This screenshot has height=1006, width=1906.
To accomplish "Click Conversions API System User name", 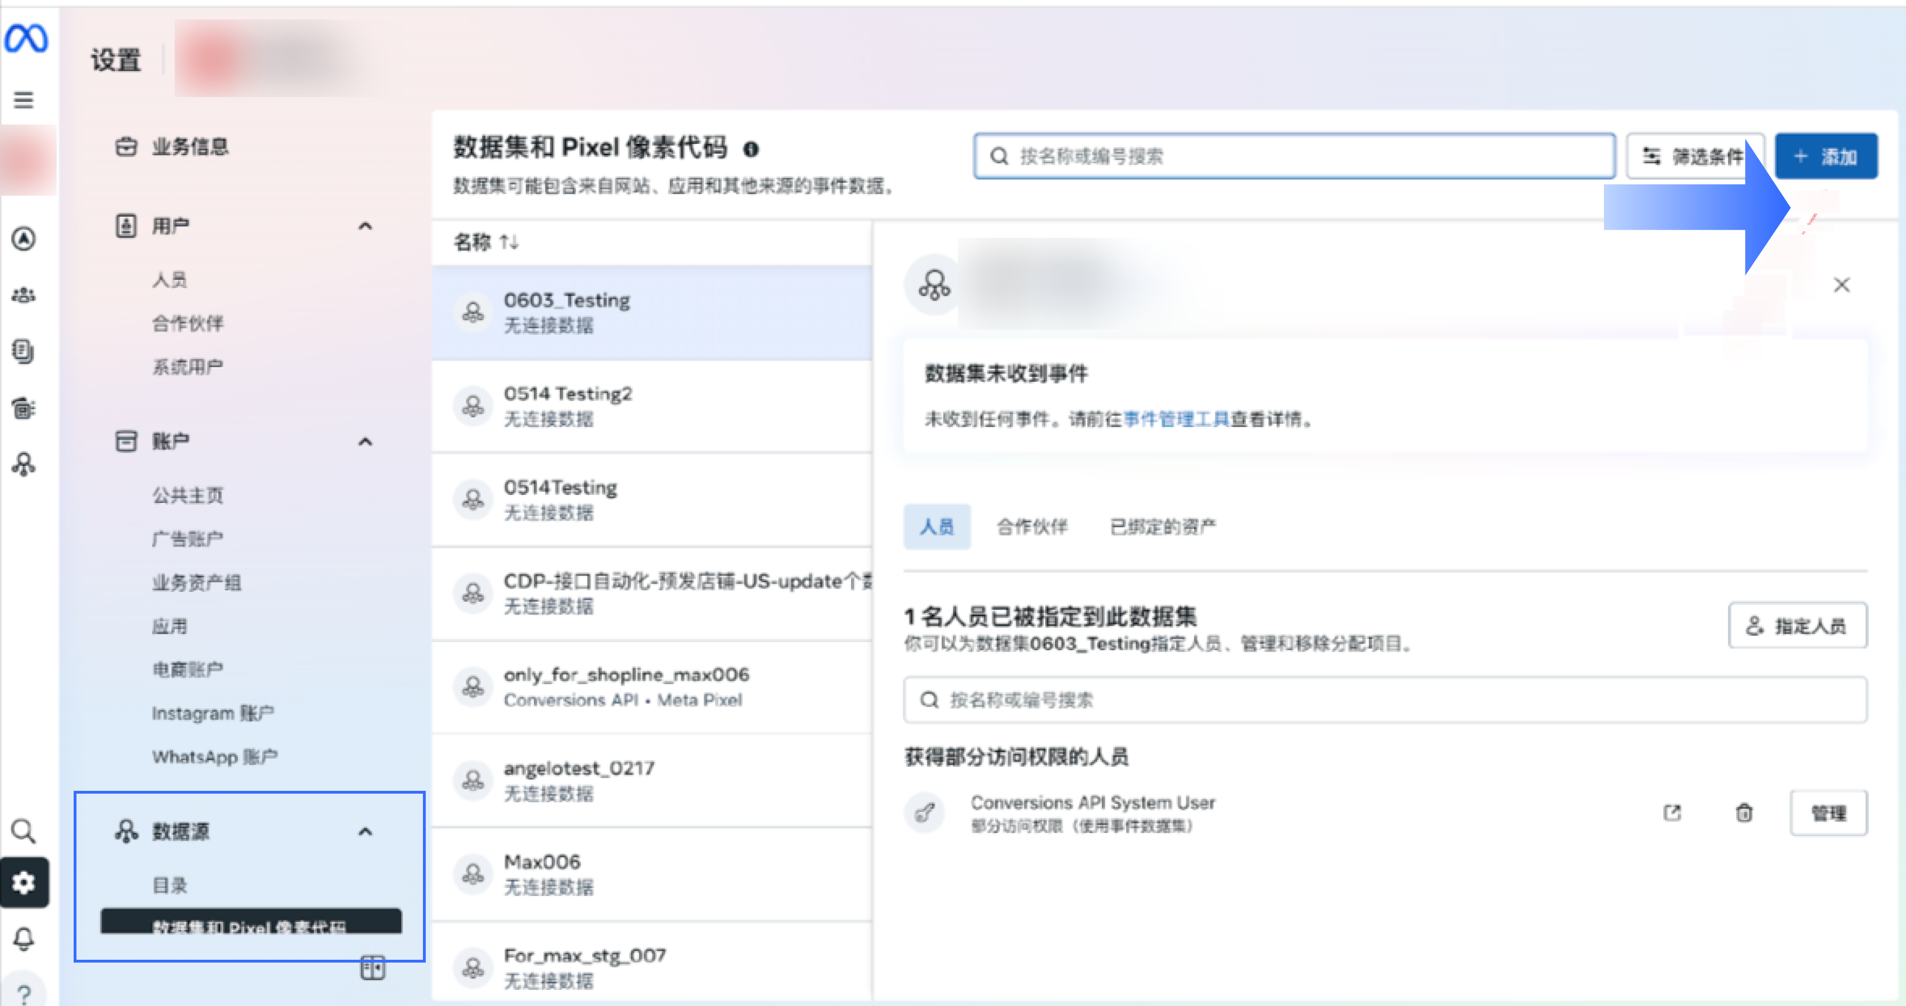I will point(1092,803).
